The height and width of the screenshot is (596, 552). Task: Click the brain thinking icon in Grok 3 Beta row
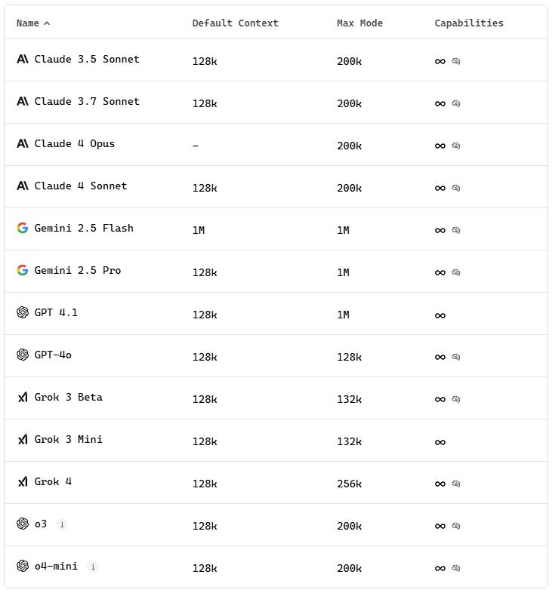tap(456, 399)
